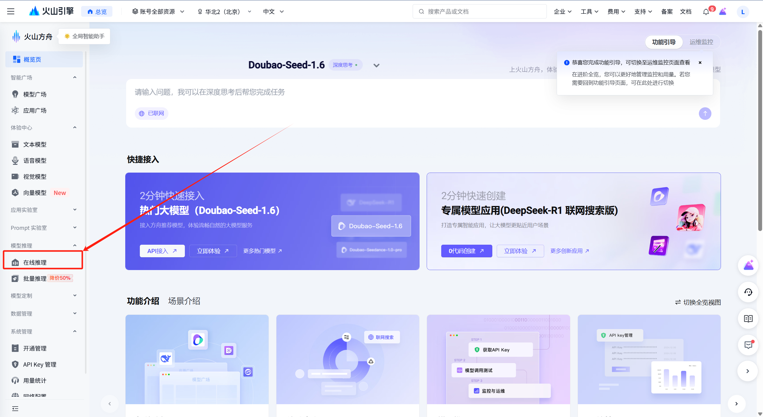Open the 支持 header menu
Screen dimensions: 763x417
643,12
